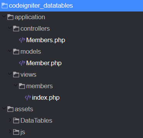Screen dimensions: 143x138
Task: Click the PHP file icon beside index.php
Action: [28, 98]
